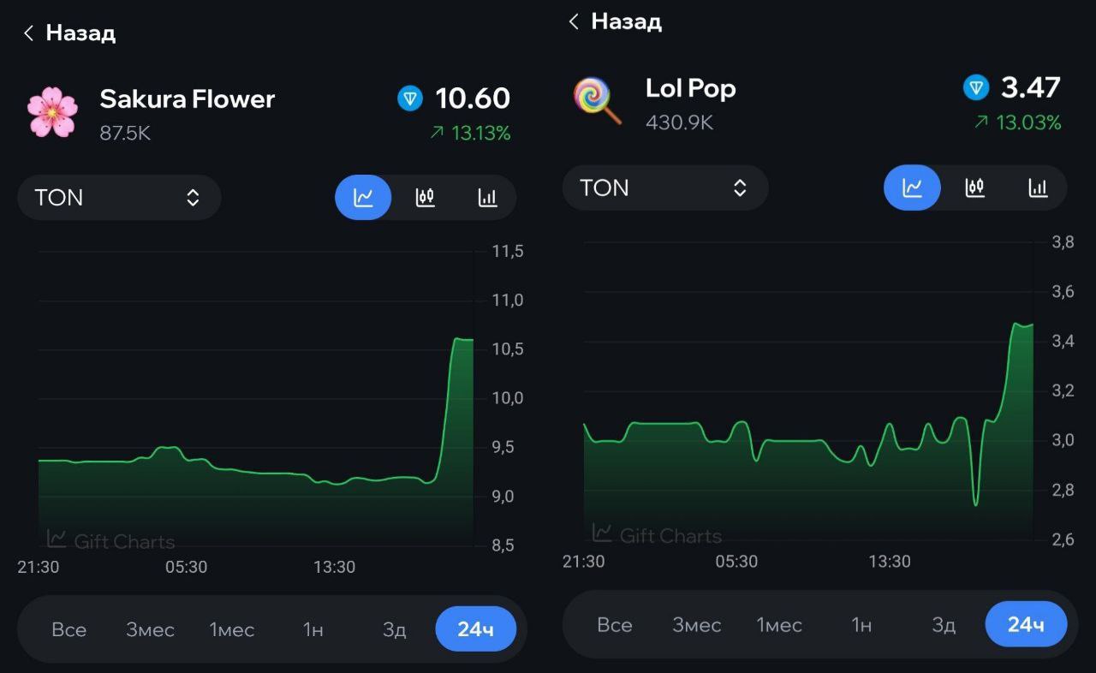Open TON currency dropdown for Sakura Flower
This screenshot has width=1096, height=673.
[x=119, y=198]
